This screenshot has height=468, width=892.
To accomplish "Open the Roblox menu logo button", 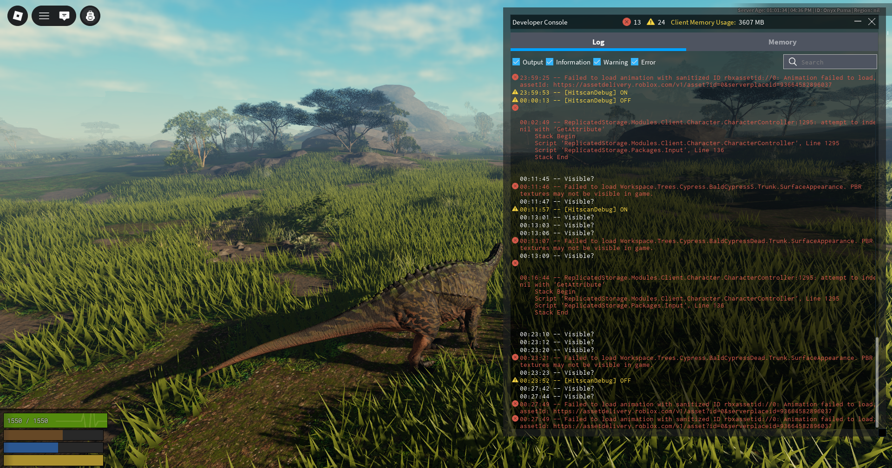I will [18, 16].
